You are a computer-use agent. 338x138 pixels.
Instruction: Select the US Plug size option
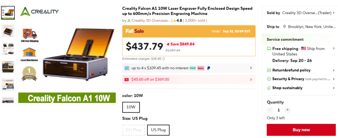[x=158, y=130]
